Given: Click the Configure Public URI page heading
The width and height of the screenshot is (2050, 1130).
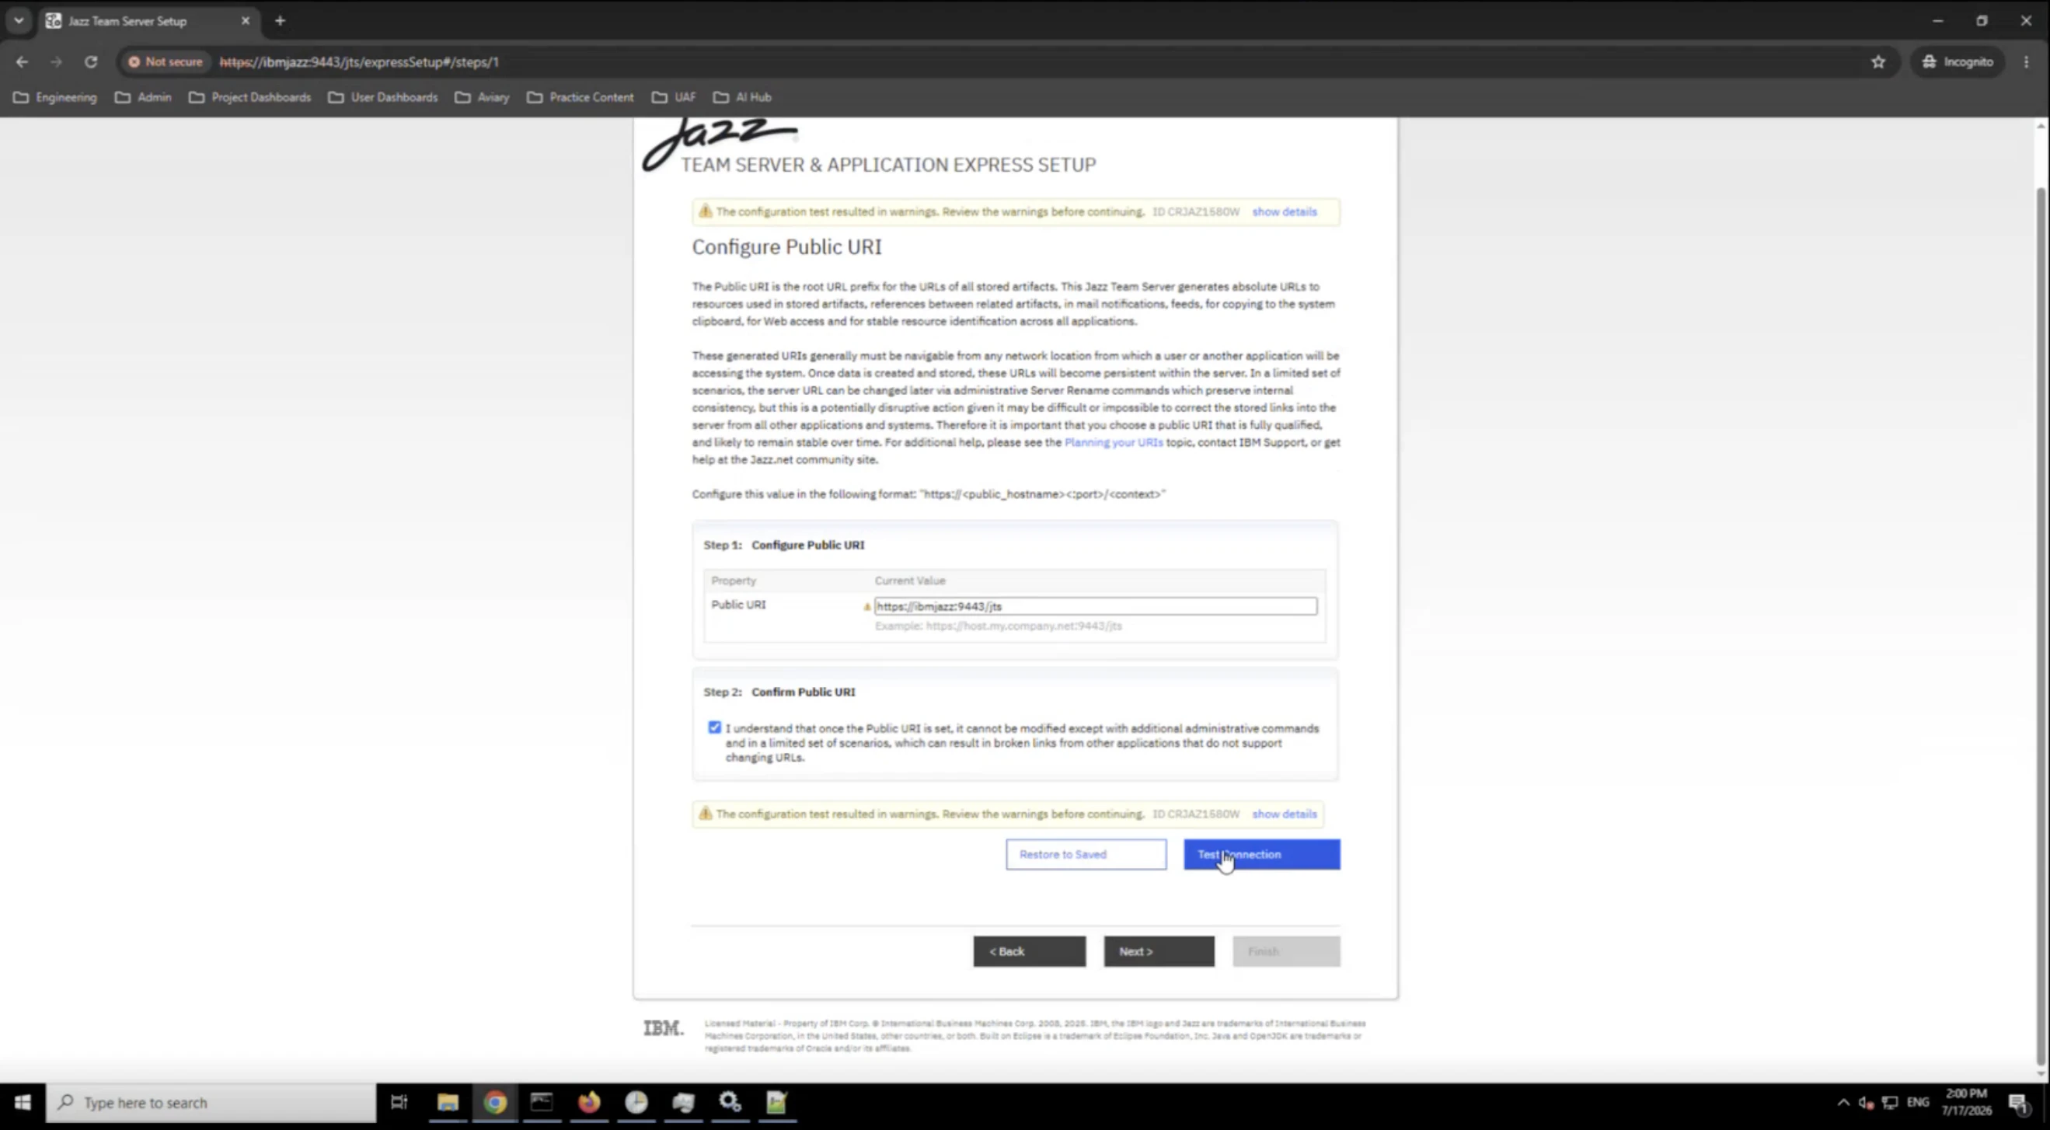Looking at the screenshot, I should pyautogui.click(x=786, y=247).
